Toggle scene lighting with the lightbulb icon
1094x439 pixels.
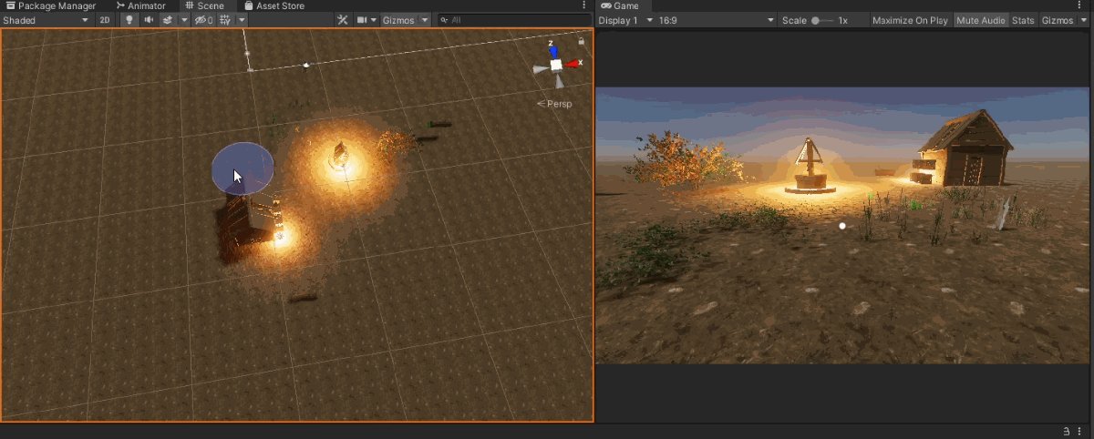click(x=129, y=20)
